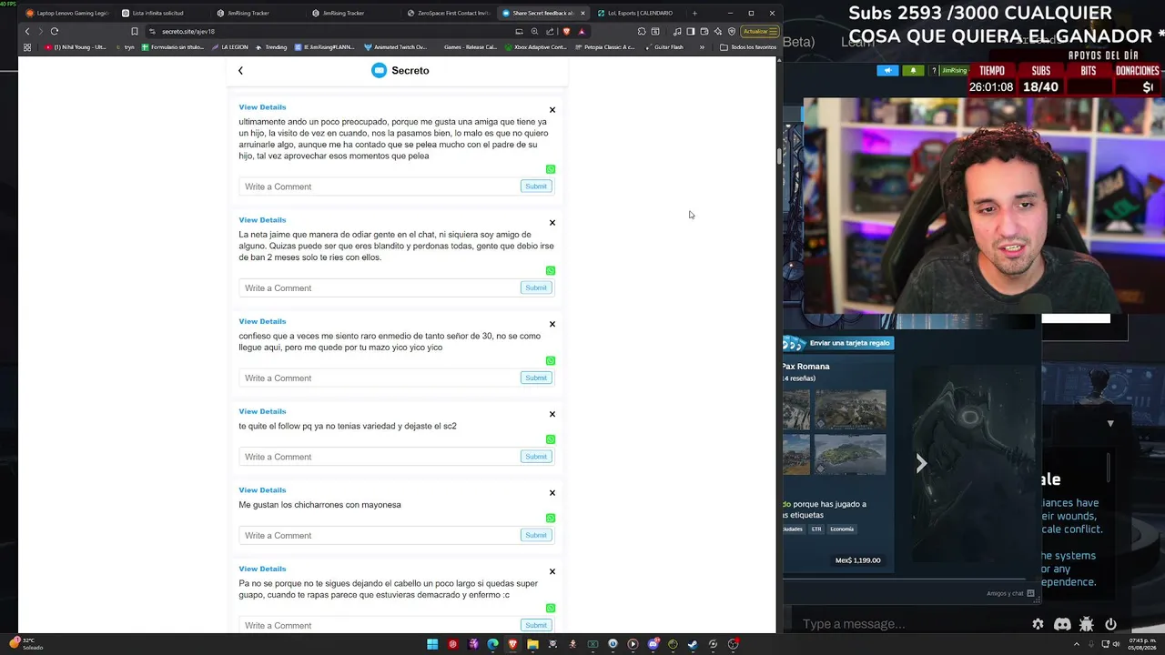Launch Microsoft Edge from the taskbar
Screen dimensions: 1165x655
(x=492, y=644)
